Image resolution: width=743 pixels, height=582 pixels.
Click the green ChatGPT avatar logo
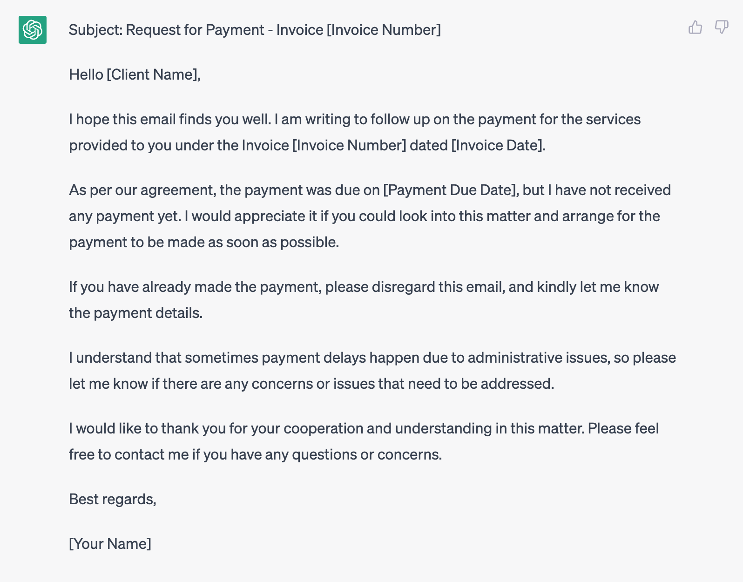click(33, 30)
